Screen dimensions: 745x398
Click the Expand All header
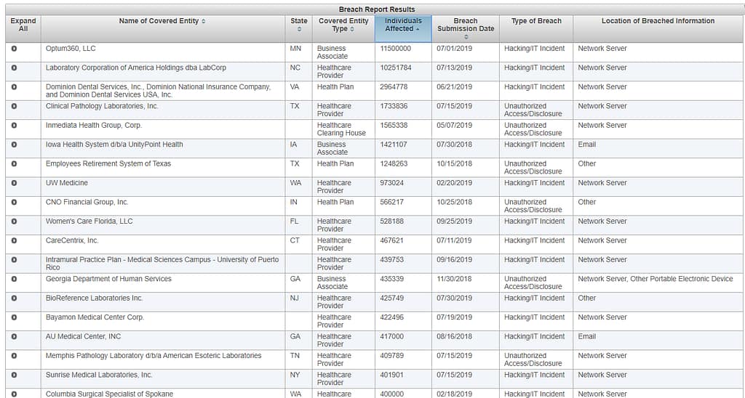click(23, 25)
